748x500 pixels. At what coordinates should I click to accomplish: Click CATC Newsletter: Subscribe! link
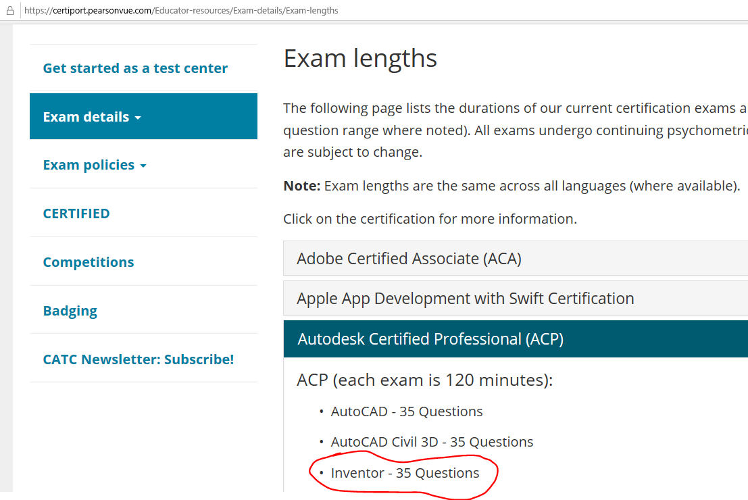tap(139, 359)
